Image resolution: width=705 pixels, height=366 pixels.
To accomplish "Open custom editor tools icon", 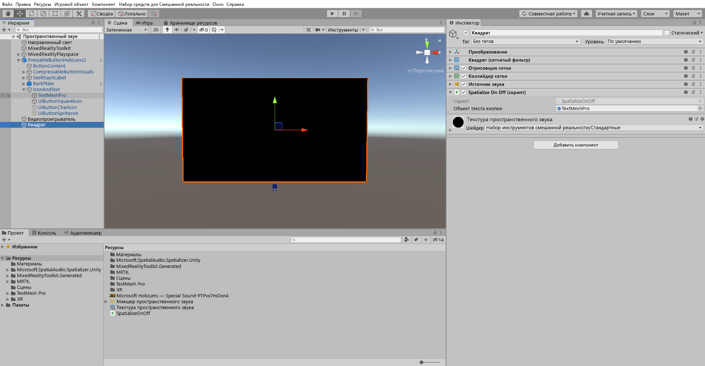I will 79,14.
